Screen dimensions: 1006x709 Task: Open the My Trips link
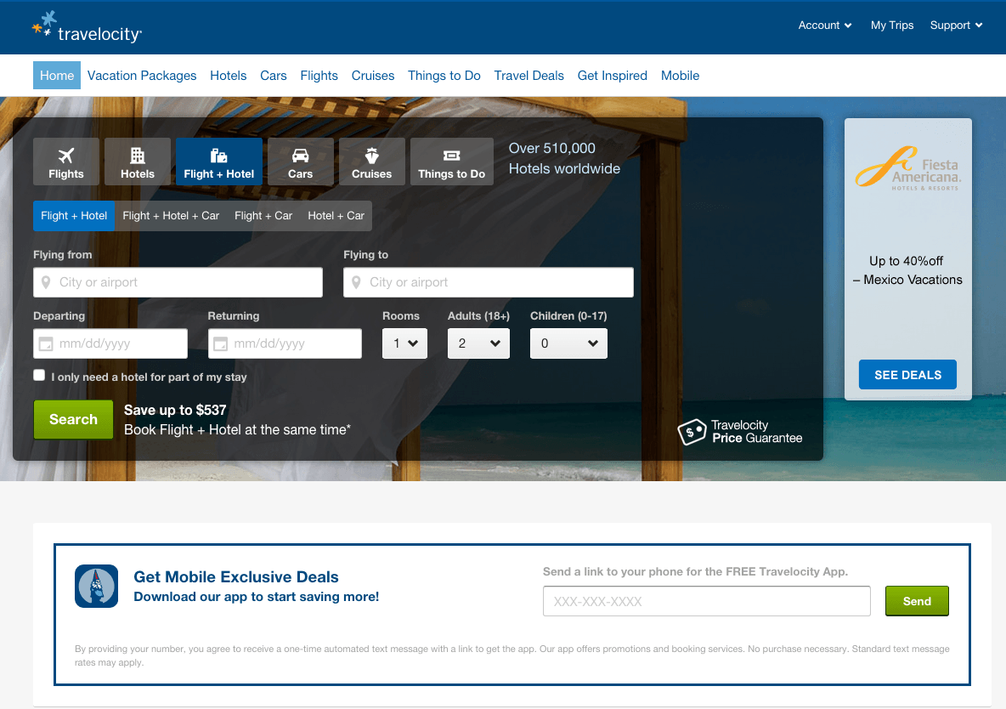click(x=892, y=25)
